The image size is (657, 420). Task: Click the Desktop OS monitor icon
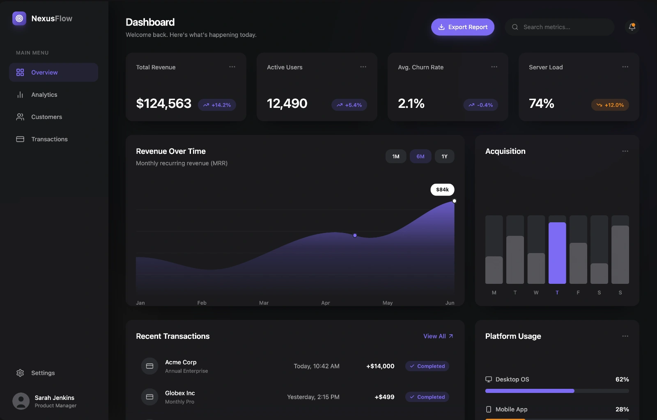[x=489, y=379]
